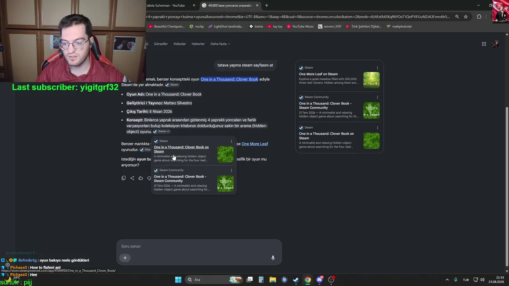
Task: Copy the AI response with the copy icon
Action: 124,178
